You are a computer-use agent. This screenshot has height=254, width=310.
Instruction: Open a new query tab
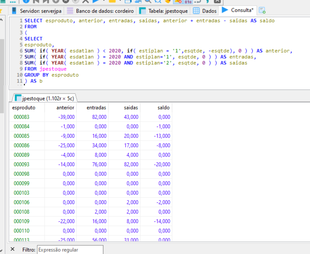(262, 11)
